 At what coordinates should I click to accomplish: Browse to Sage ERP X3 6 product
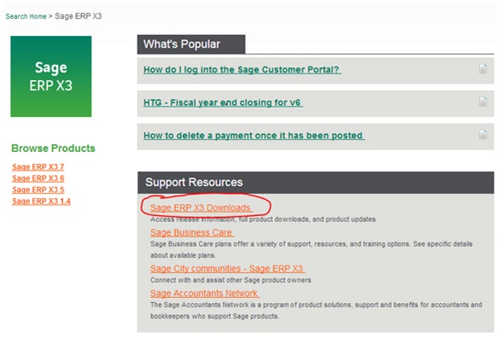tap(38, 178)
